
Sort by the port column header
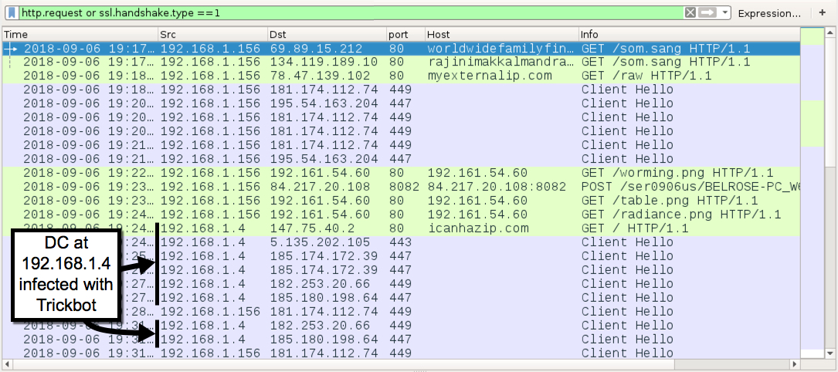[405, 34]
